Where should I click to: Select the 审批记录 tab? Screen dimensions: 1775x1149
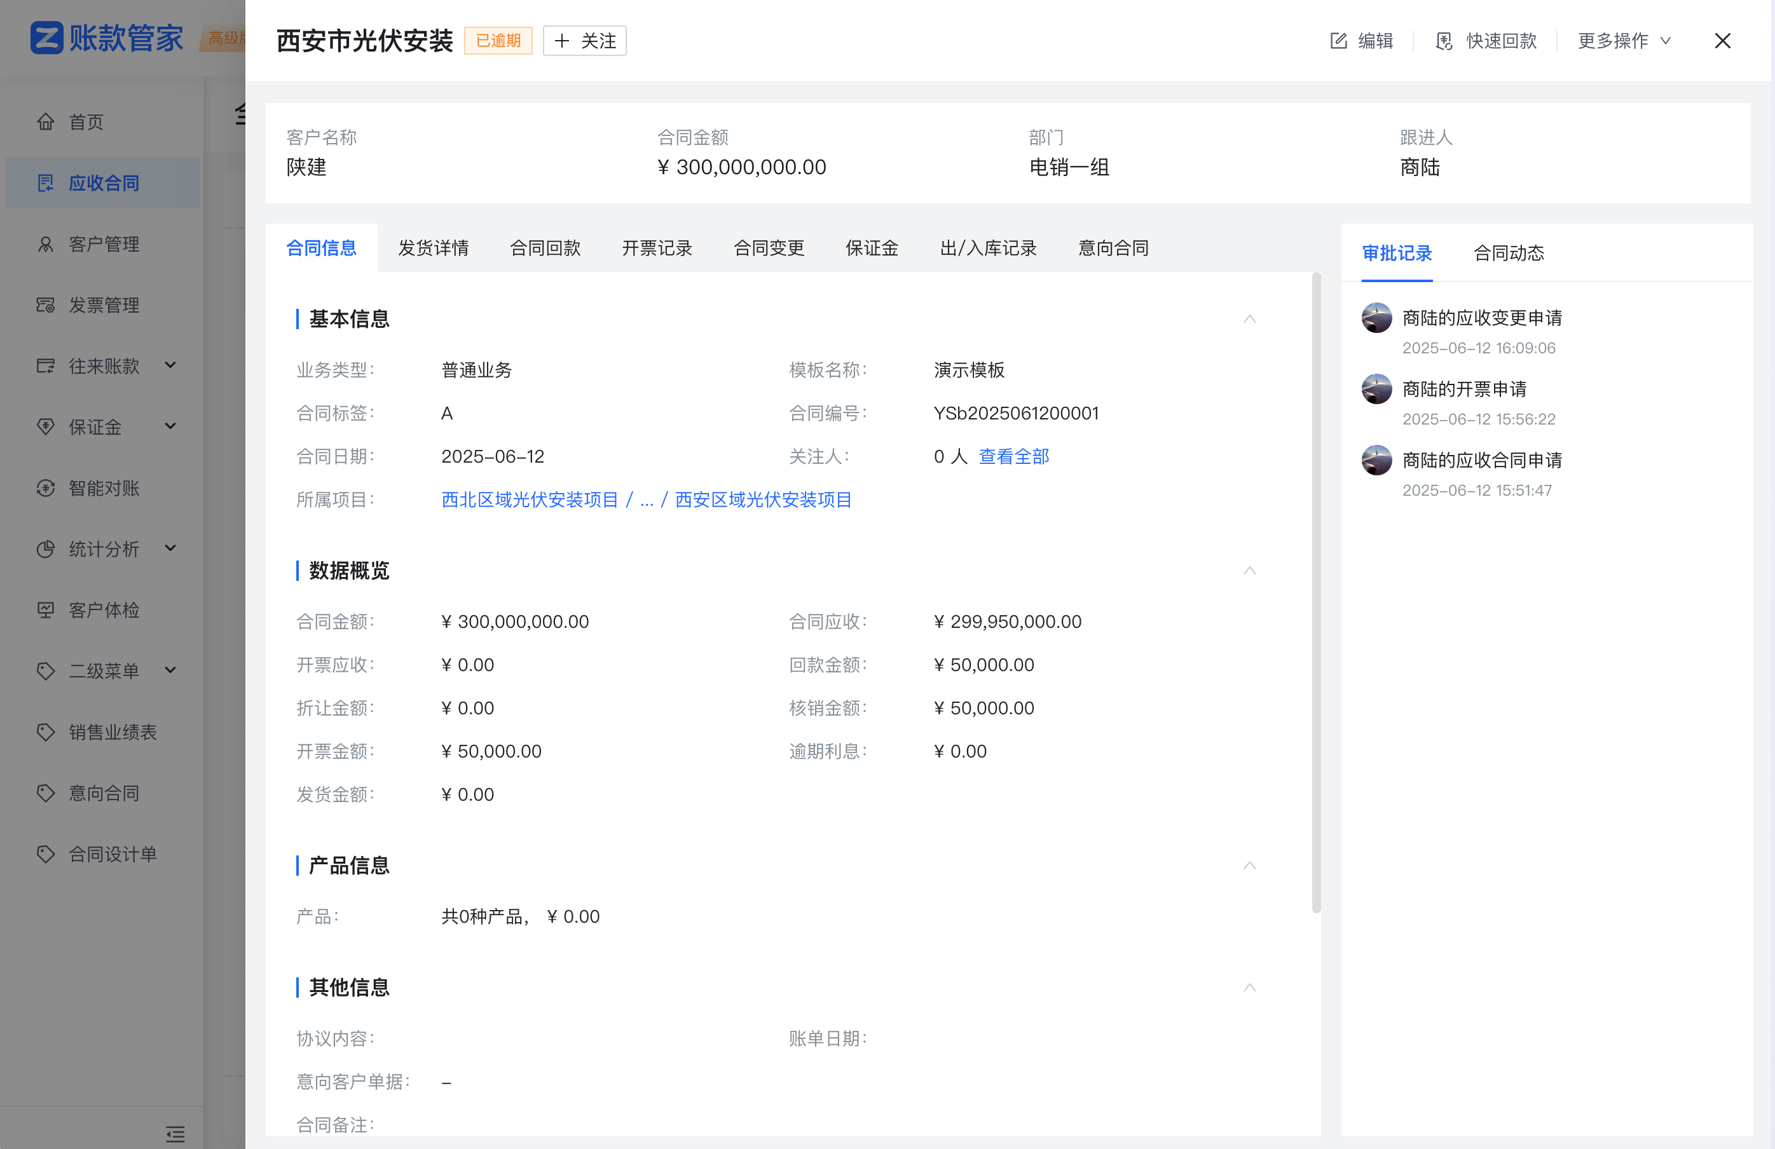tap(1397, 254)
